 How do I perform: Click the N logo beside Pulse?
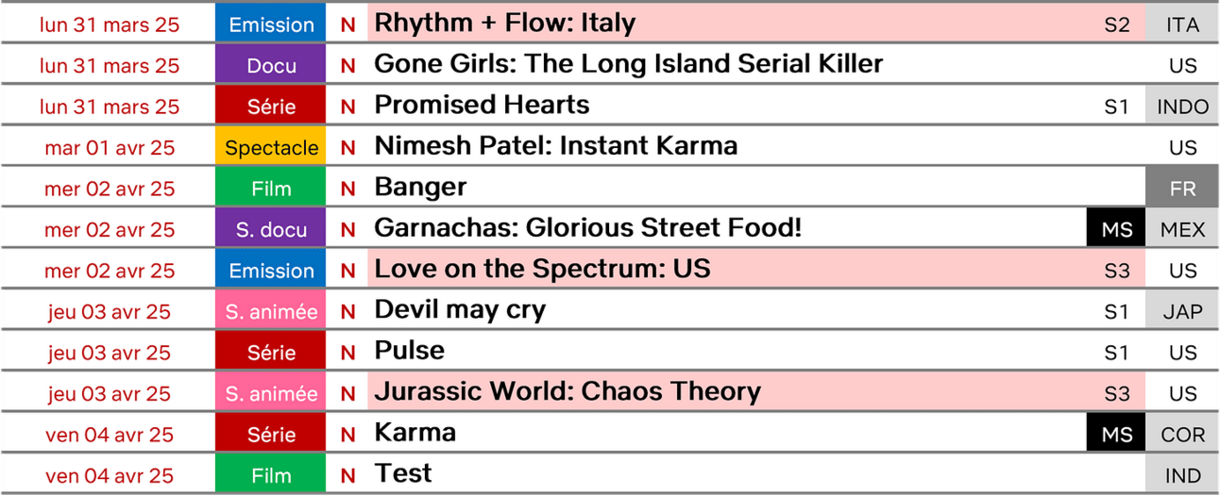point(348,353)
